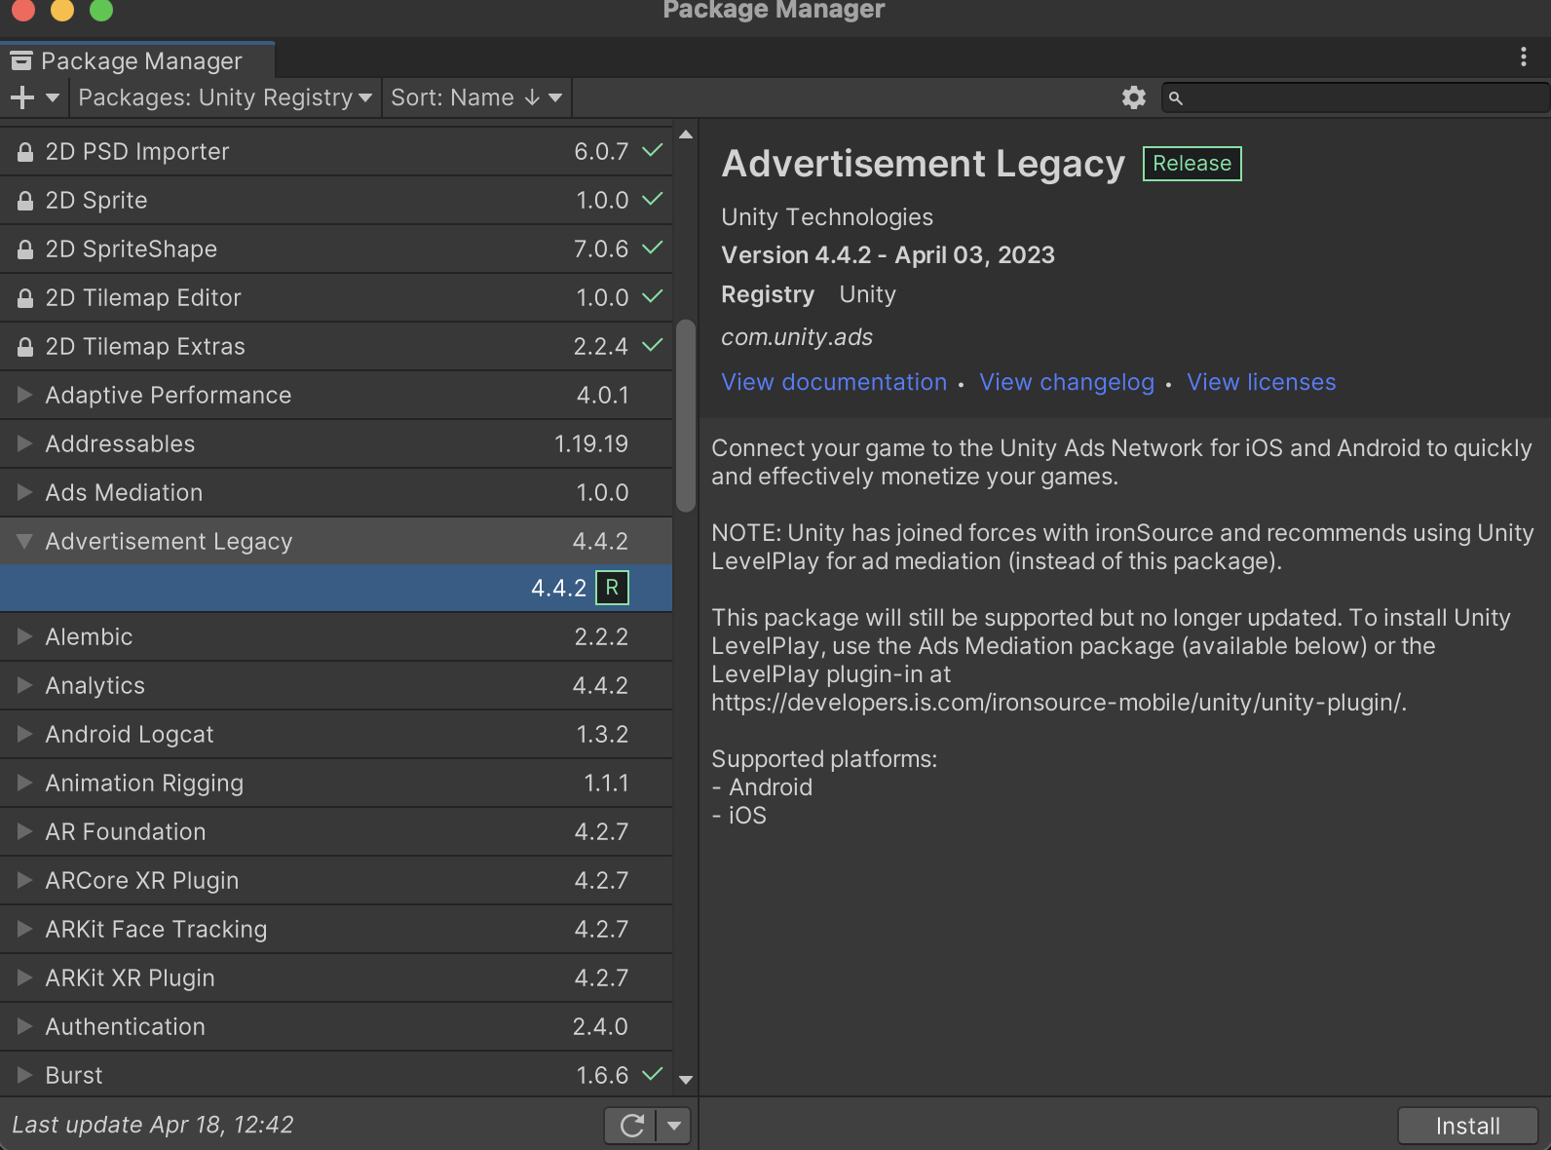Click the lock icon beside 2D PSD Importer

pyautogui.click(x=25, y=152)
